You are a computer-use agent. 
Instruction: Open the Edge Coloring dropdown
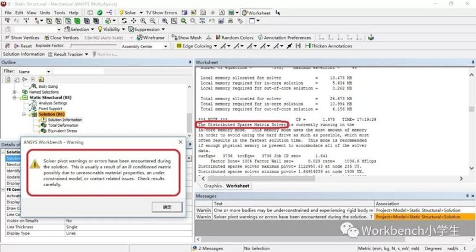pos(215,46)
